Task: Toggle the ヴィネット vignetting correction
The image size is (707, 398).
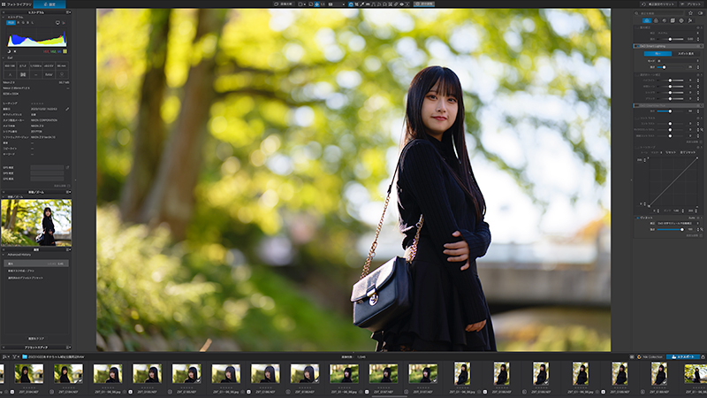Action: (637, 218)
